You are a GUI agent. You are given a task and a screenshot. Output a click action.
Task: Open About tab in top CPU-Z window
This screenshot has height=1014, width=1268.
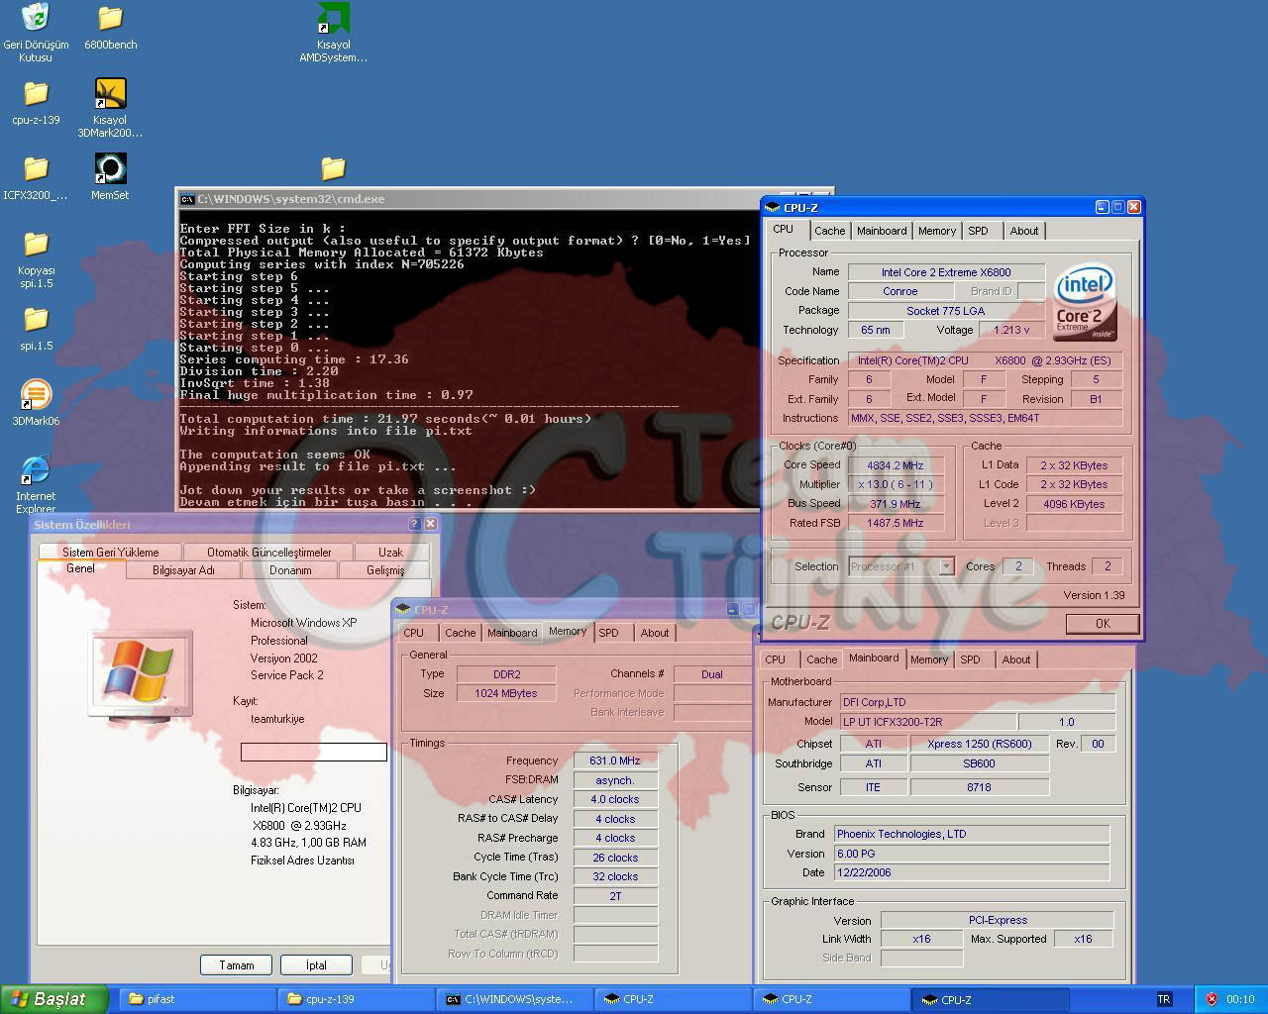[1024, 231]
